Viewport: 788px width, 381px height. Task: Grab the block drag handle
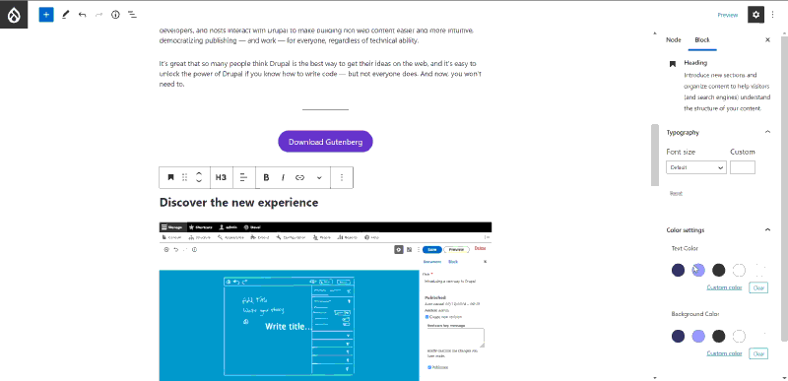(185, 177)
